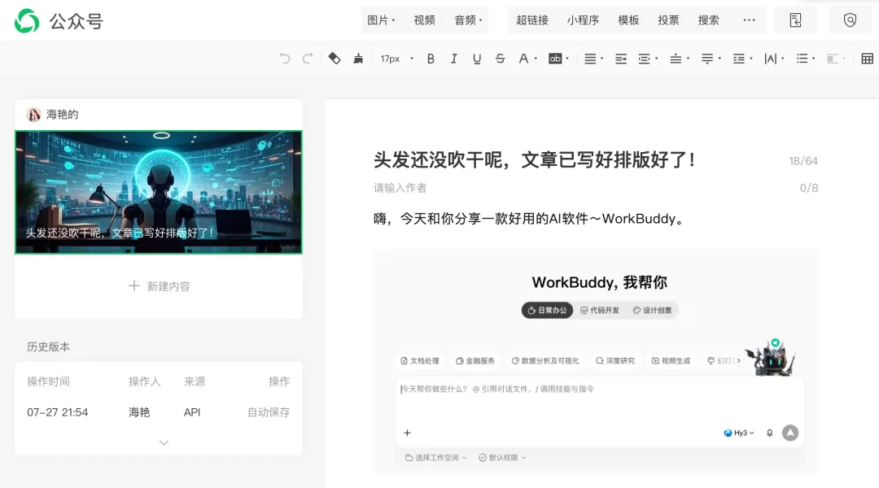This screenshot has width=879, height=488.
Task: Click the 海艳的 account avatar
Action: pyautogui.click(x=33, y=115)
